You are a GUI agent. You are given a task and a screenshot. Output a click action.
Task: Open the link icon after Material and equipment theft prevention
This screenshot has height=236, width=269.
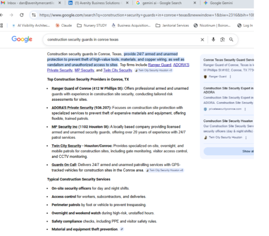tap(122, 229)
